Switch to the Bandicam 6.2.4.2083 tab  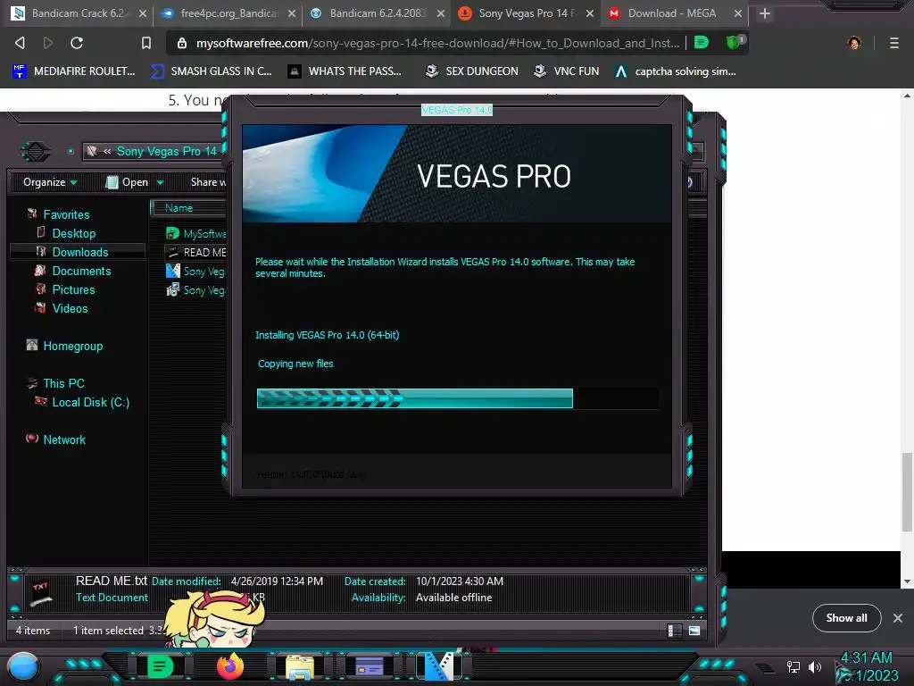tap(378, 13)
